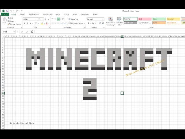Apply the Comma Style format
Image resolution: width=185 pixels, height=139 pixels.
coord(96,23)
